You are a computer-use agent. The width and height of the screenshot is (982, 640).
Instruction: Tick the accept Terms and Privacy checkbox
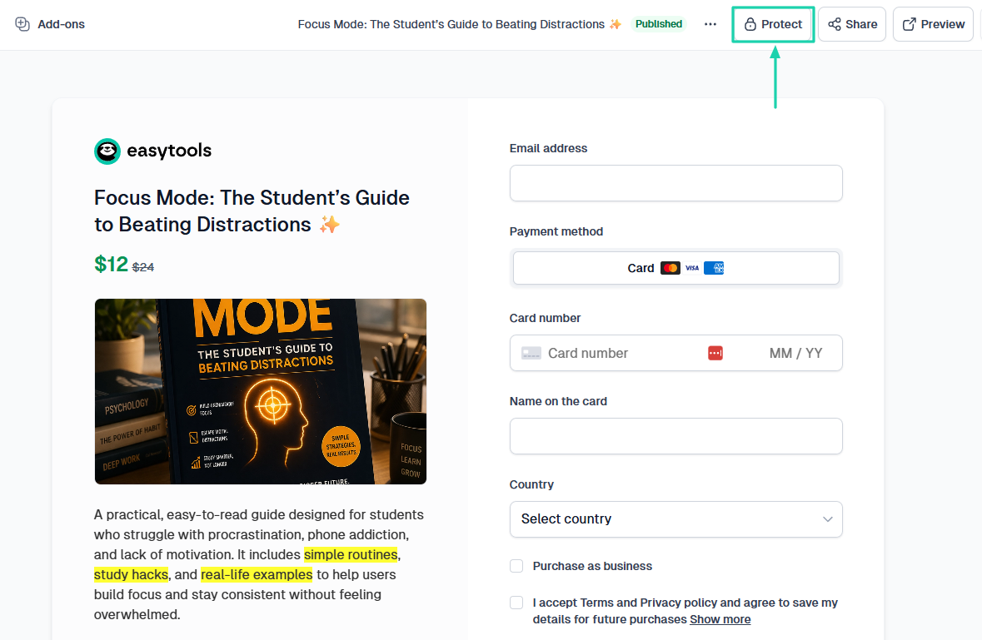(516, 603)
